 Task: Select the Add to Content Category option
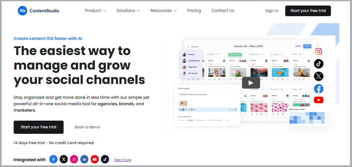coord(215,120)
